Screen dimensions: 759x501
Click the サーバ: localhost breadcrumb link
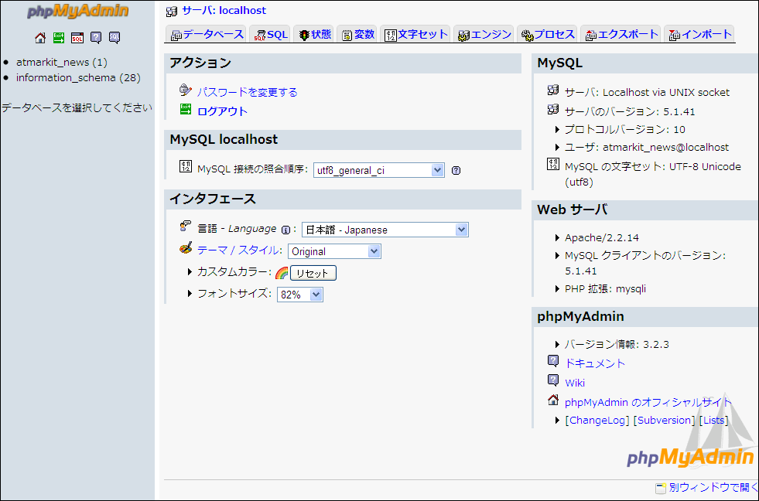224,11
